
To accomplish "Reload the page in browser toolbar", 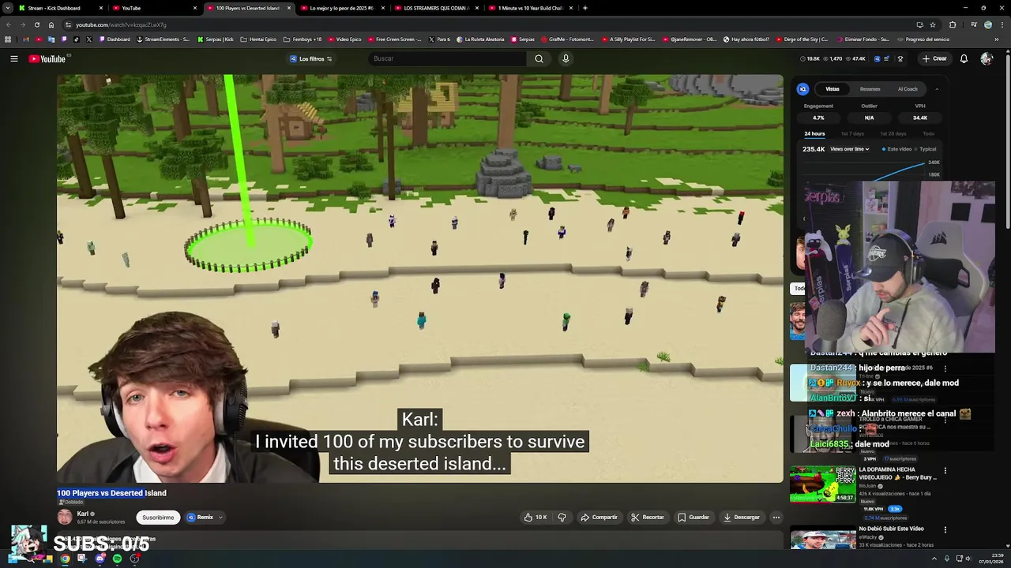I will coord(36,24).
